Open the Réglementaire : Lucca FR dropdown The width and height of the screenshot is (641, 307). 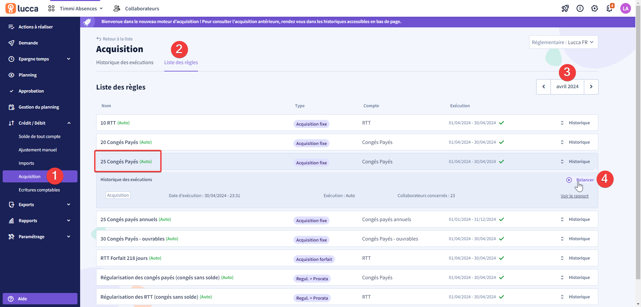564,42
